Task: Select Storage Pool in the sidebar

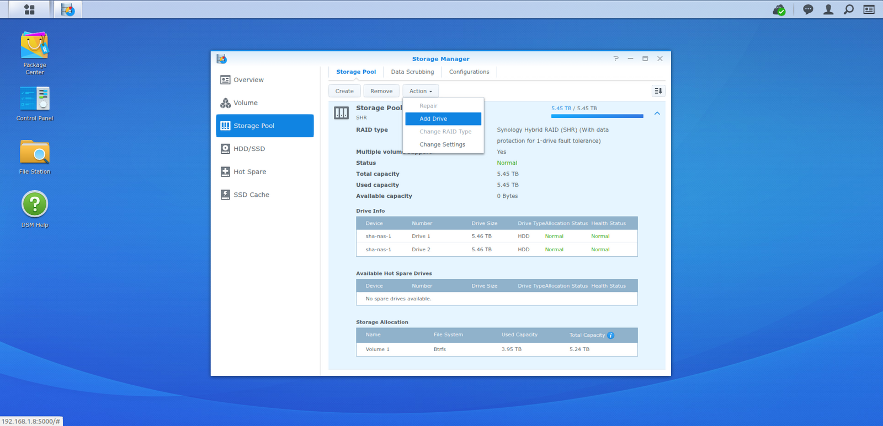Action: 265,126
